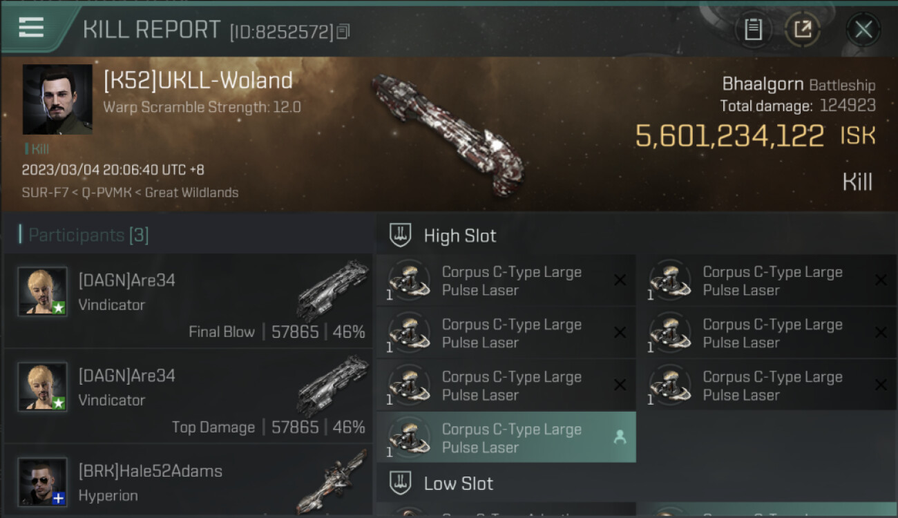The image size is (898, 518).
Task: Click the Low Slot section icon
Action: click(x=401, y=483)
